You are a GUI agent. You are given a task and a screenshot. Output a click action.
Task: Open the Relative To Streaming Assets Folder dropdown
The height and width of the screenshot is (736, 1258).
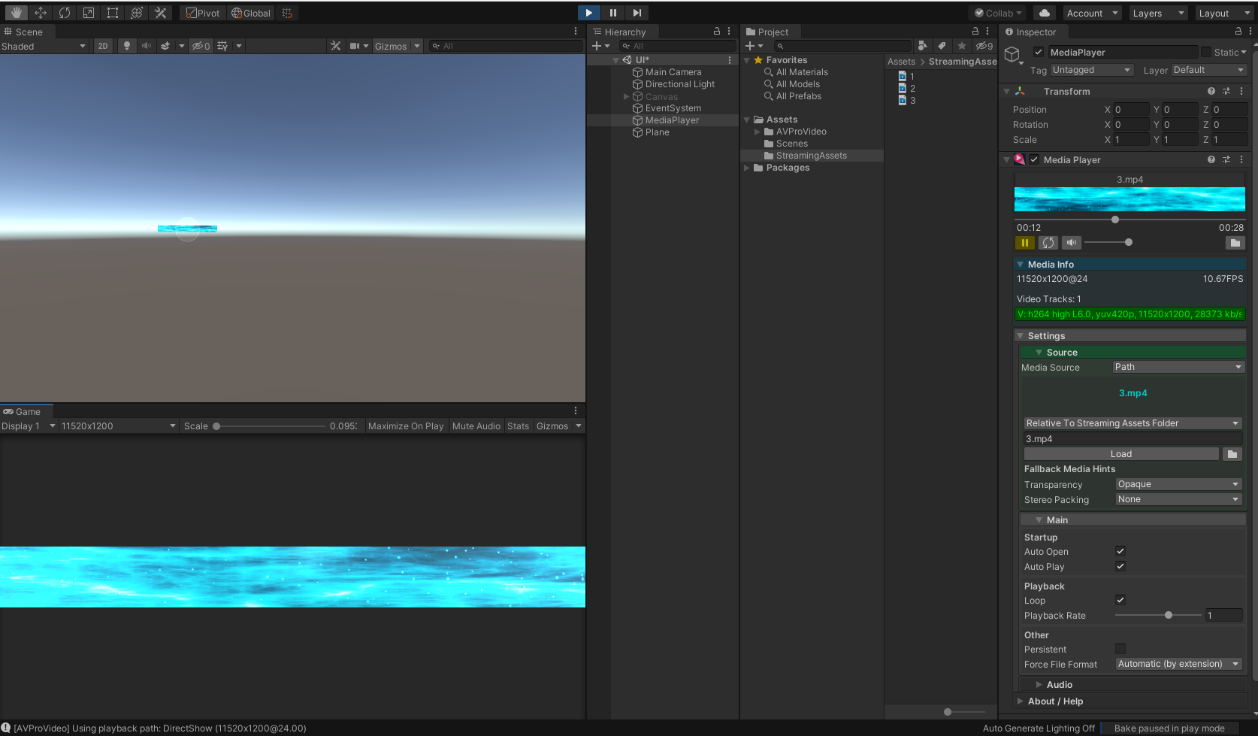1132,423
